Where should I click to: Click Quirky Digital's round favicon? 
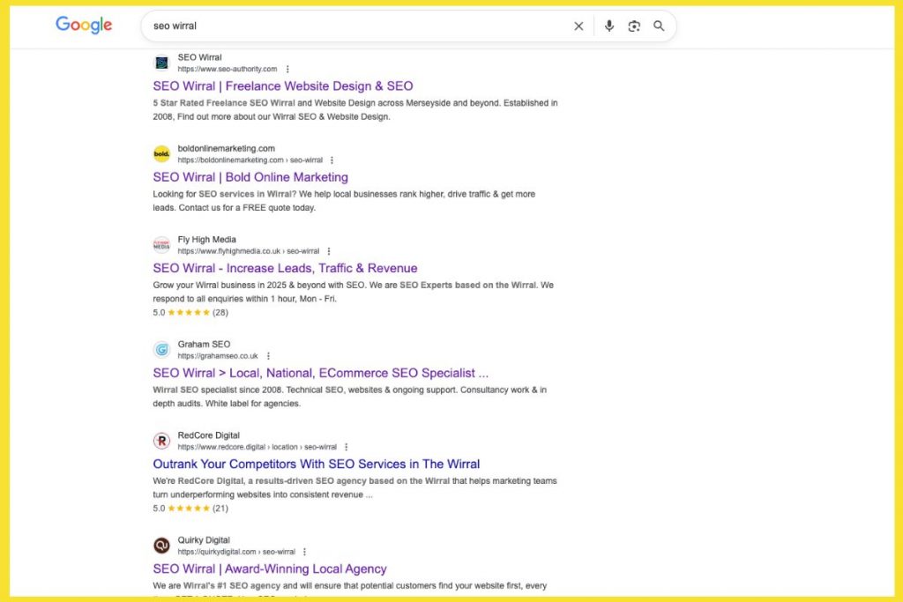point(161,546)
